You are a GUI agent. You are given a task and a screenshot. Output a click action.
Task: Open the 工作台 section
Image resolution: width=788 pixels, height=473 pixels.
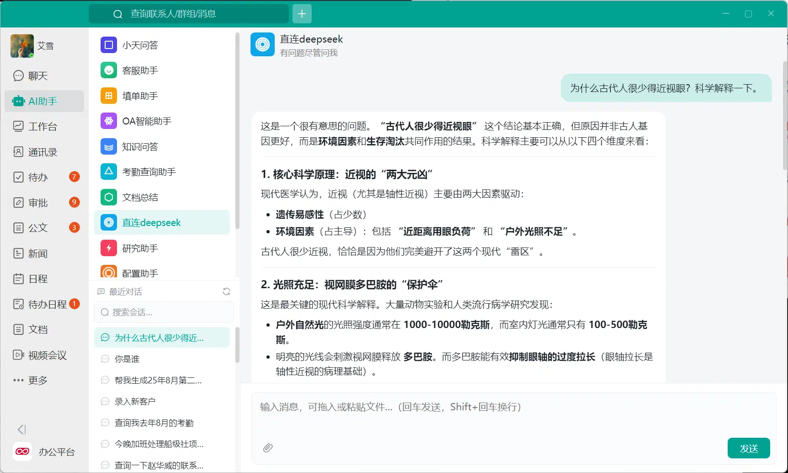pos(44,126)
